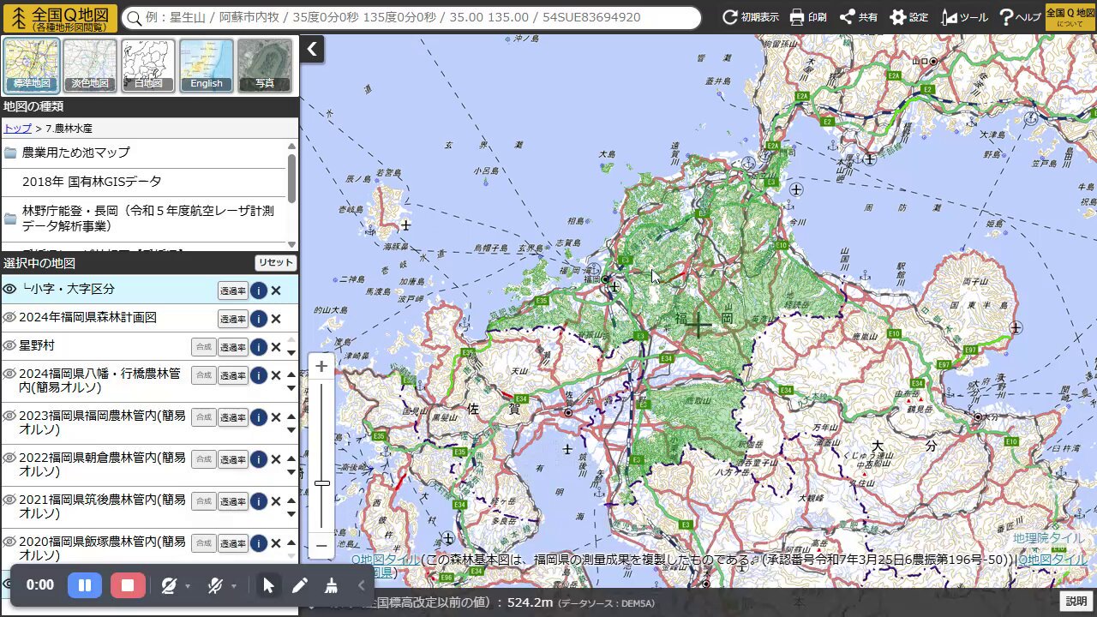Toggle visibility of 2024福岡県八幡・行橋農林管内 layer
This screenshot has width=1097, height=617.
[9, 374]
